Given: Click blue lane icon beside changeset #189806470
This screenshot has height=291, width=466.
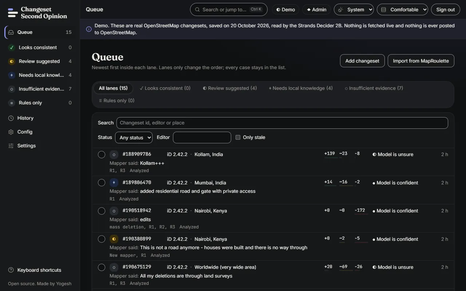Looking at the screenshot, I should pyautogui.click(x=114, y=183).
